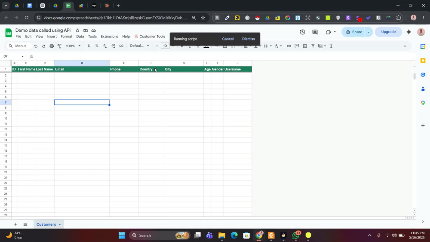
Task: Select the Username header cell
Action: click(x=237, y=69)
